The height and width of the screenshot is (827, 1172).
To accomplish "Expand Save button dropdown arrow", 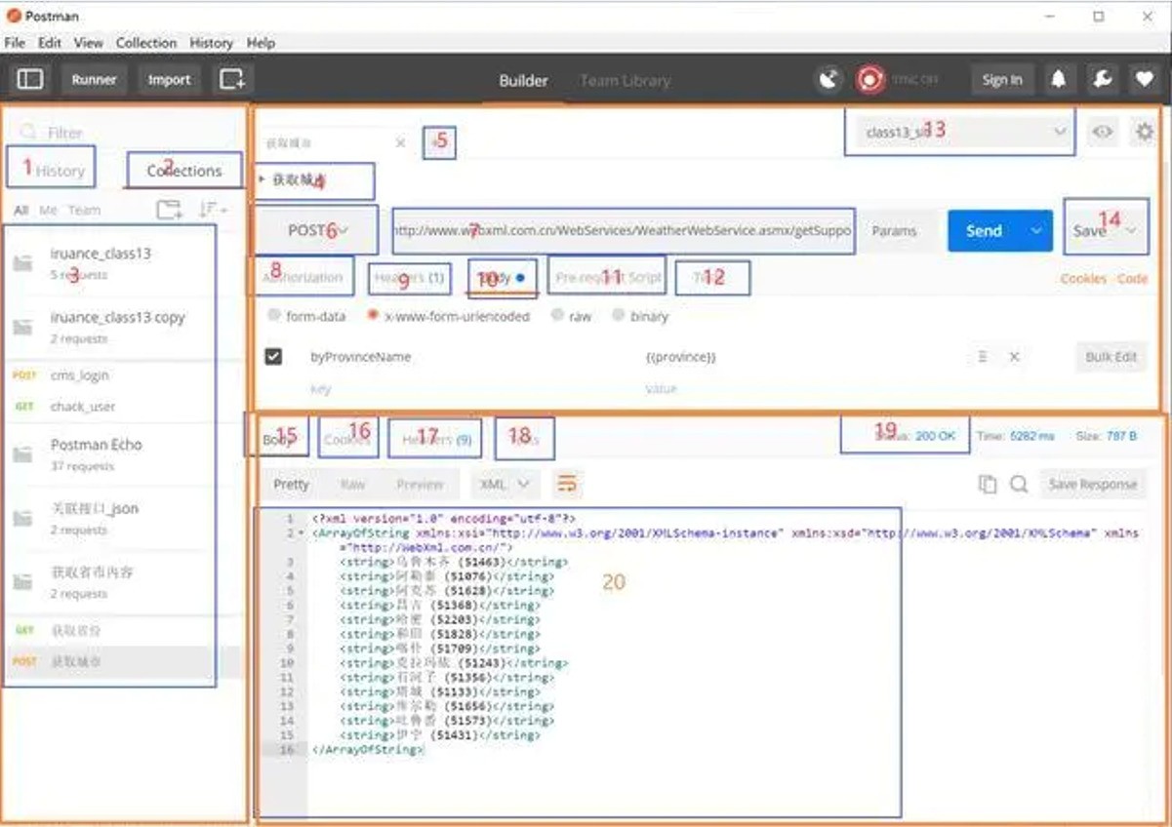I will point(1131,231).
